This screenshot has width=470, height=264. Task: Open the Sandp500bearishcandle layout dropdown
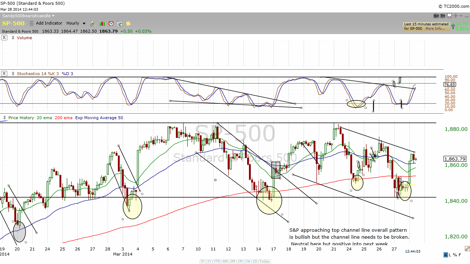[28, 16]
